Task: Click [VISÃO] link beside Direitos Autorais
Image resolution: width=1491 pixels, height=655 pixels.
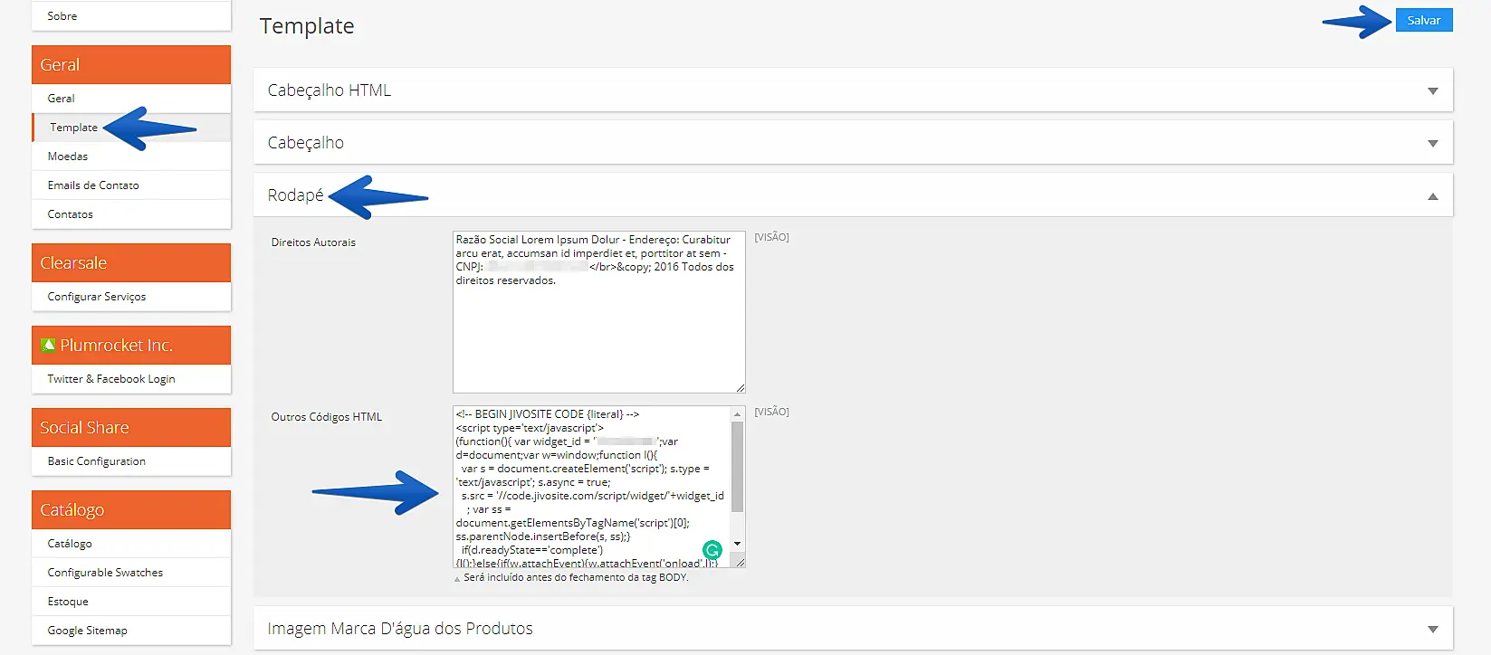Action: [771, 237]
